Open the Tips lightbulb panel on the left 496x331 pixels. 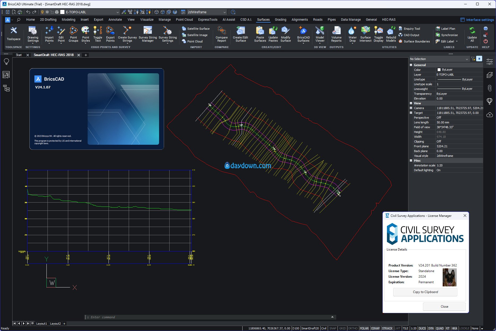[6, 62]
